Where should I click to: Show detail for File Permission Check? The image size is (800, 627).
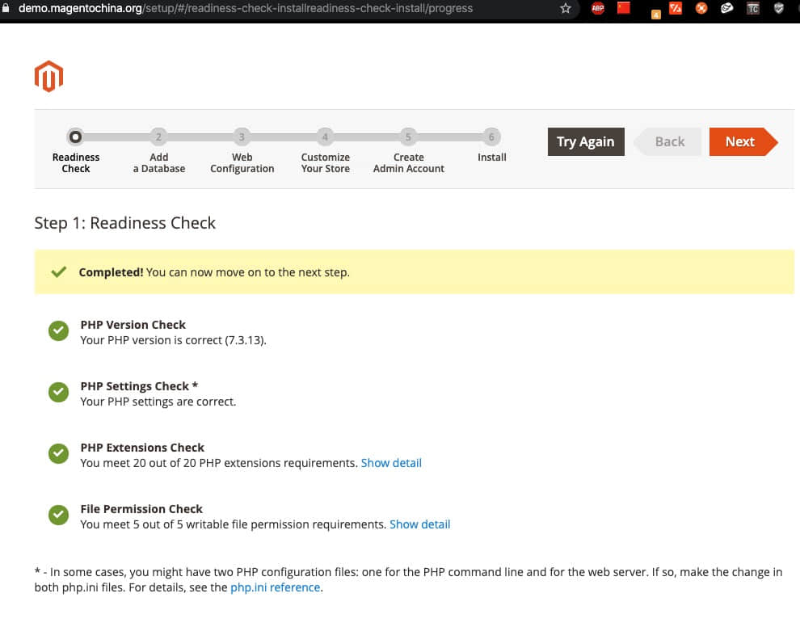tap(420, 524)
